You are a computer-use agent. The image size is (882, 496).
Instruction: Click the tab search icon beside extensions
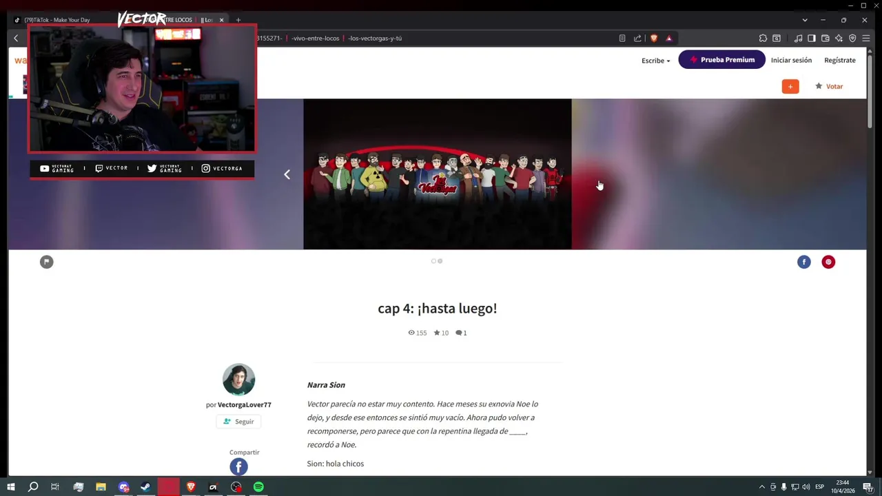coord(777,39)
